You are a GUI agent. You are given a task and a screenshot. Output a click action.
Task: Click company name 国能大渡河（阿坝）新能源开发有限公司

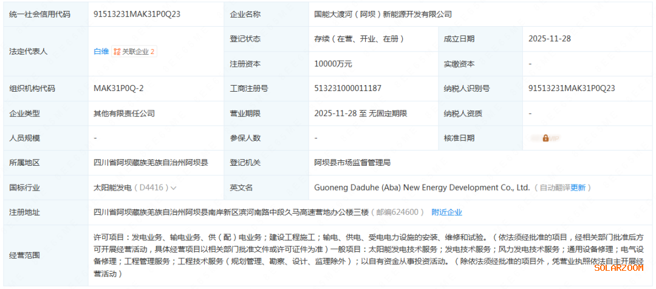tap(383, 14)
